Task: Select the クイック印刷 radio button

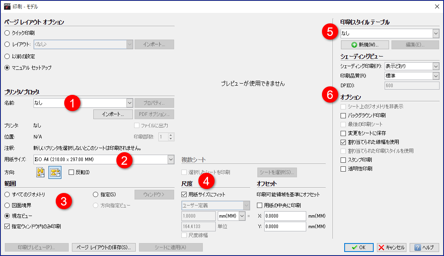Action: coord(7,33)
